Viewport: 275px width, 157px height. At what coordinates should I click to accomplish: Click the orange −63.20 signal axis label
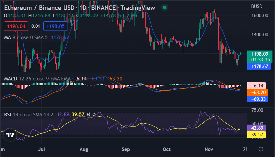258,92
